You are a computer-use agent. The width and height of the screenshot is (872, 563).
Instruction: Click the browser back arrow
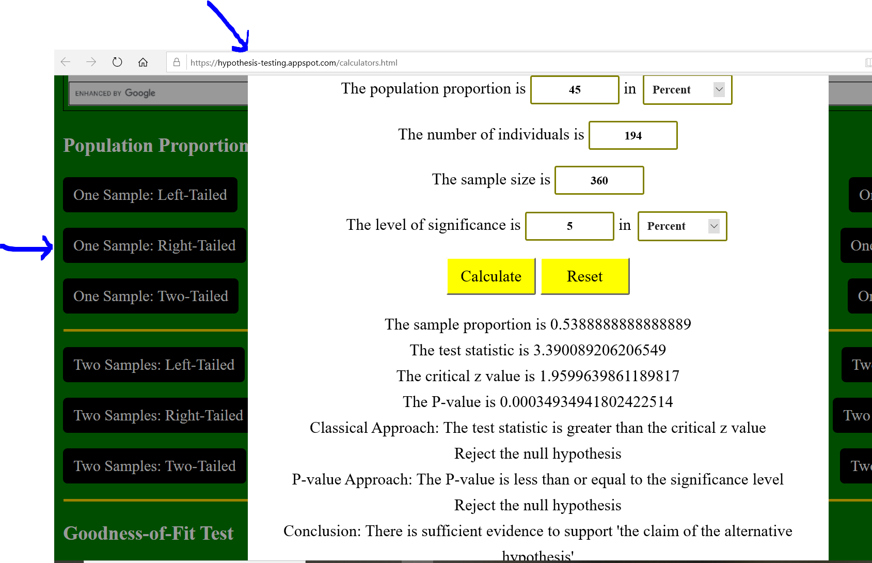[66, 62]
